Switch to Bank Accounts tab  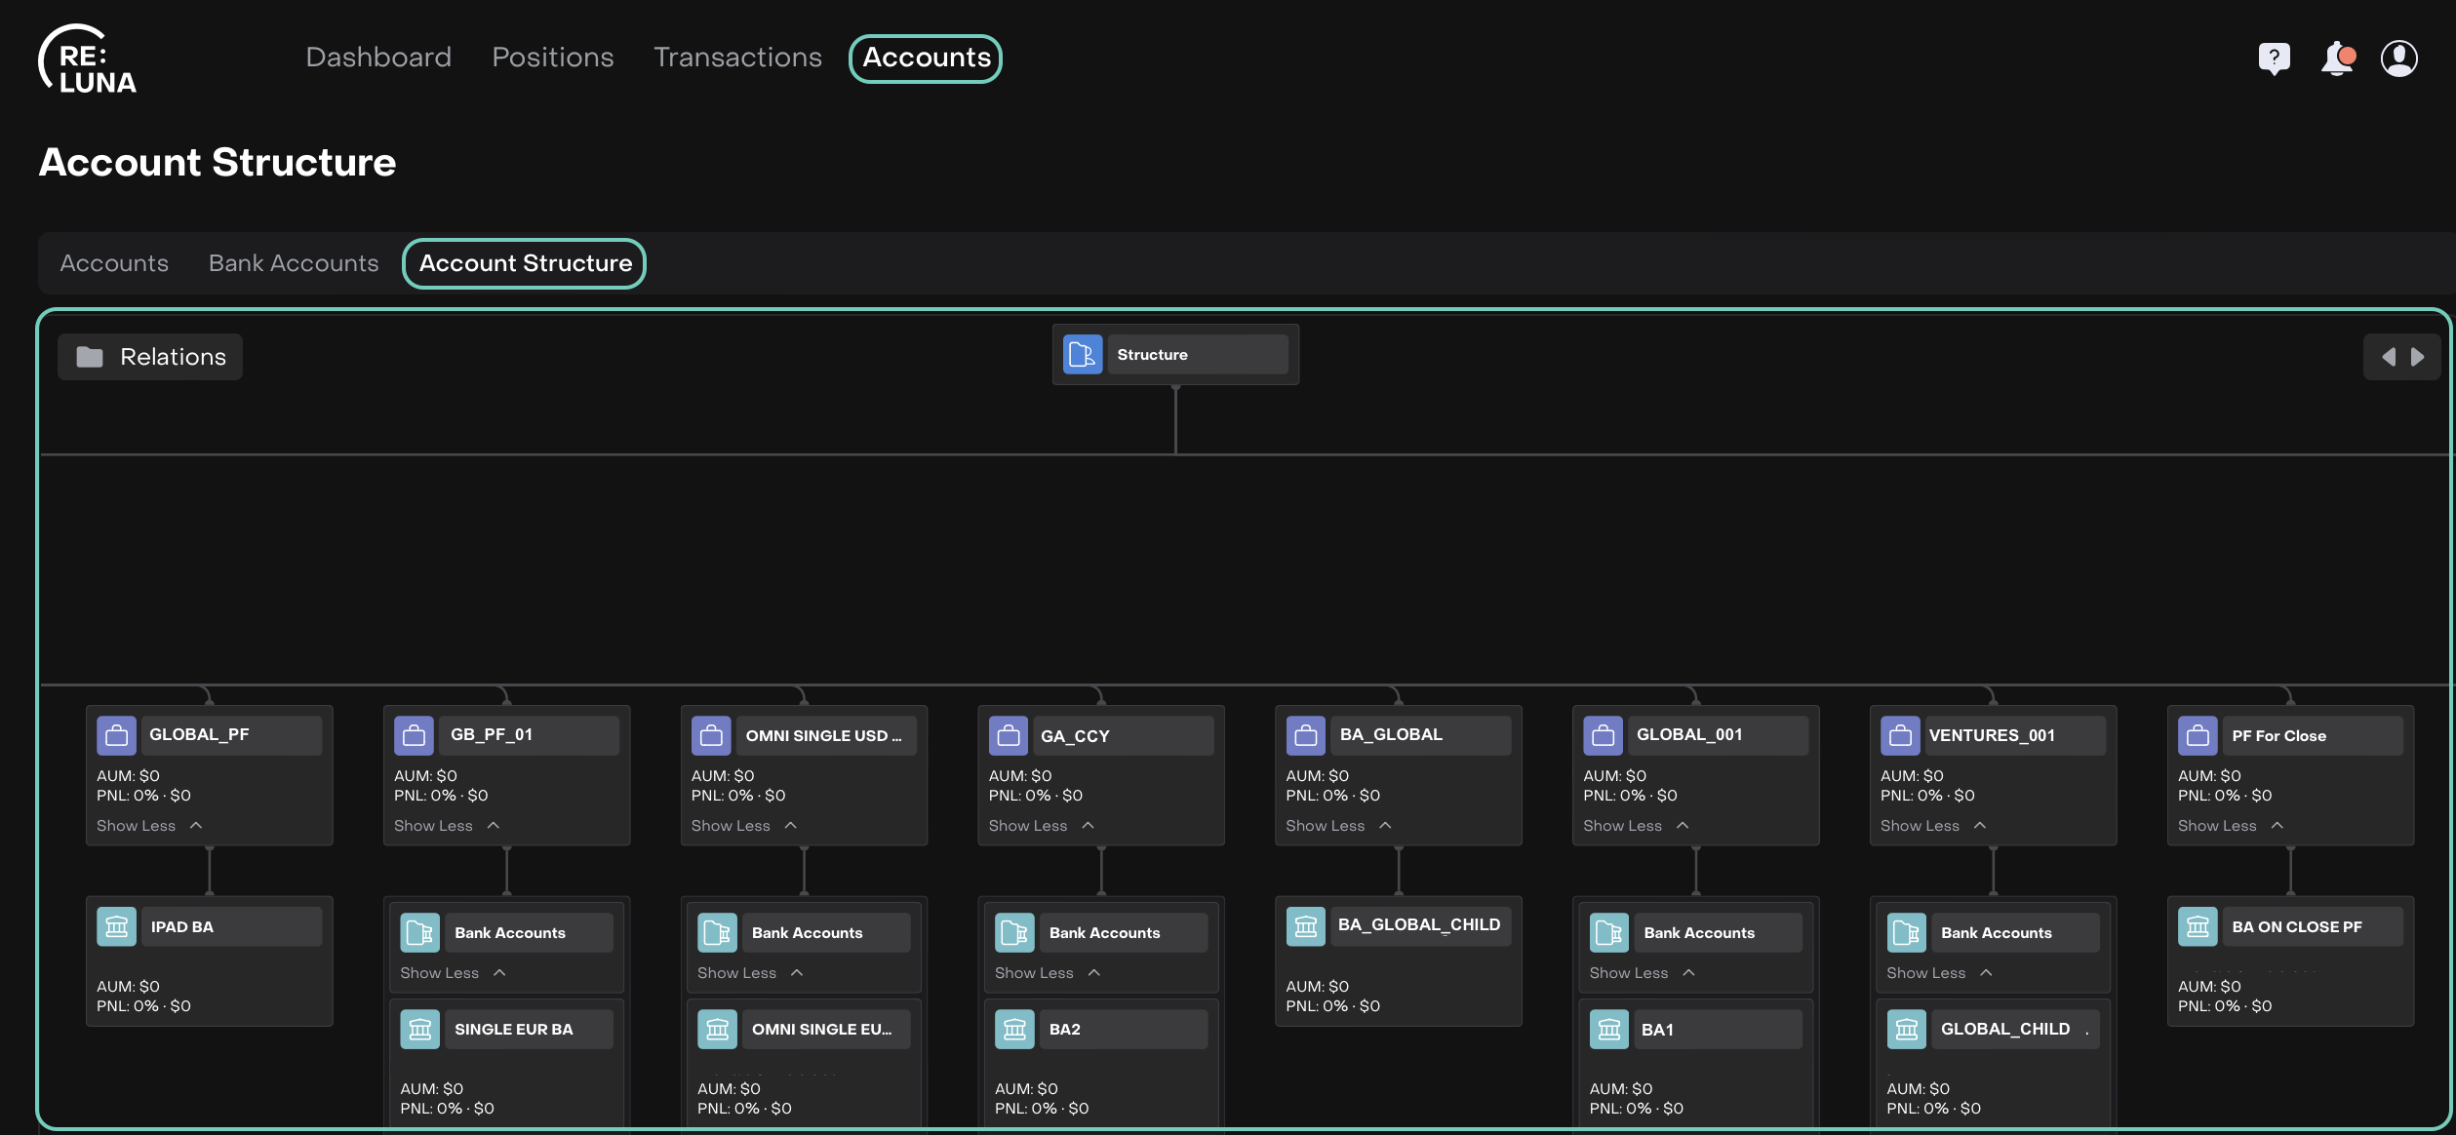pos(294,263)
